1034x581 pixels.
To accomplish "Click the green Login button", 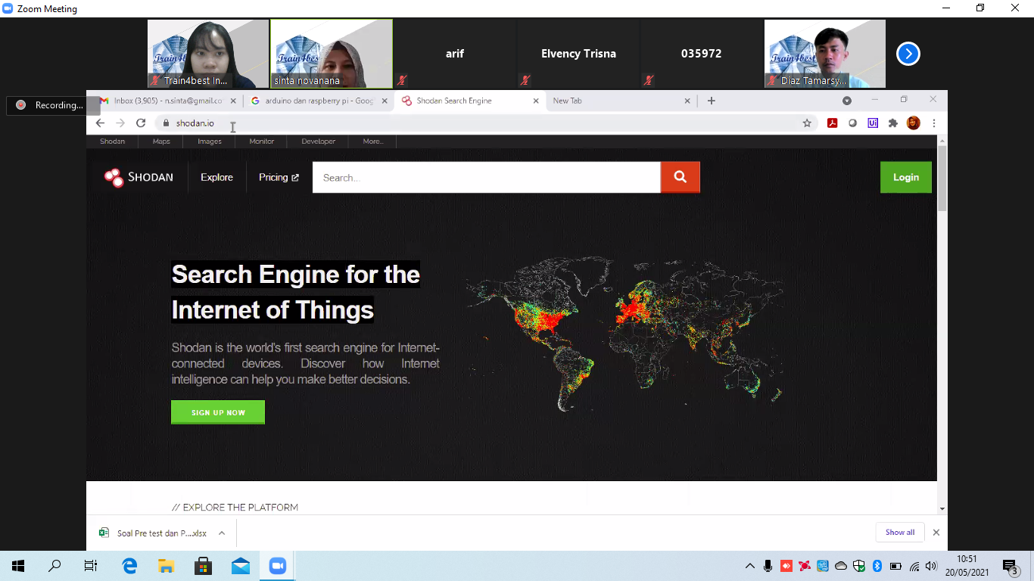I will (905, 177).
